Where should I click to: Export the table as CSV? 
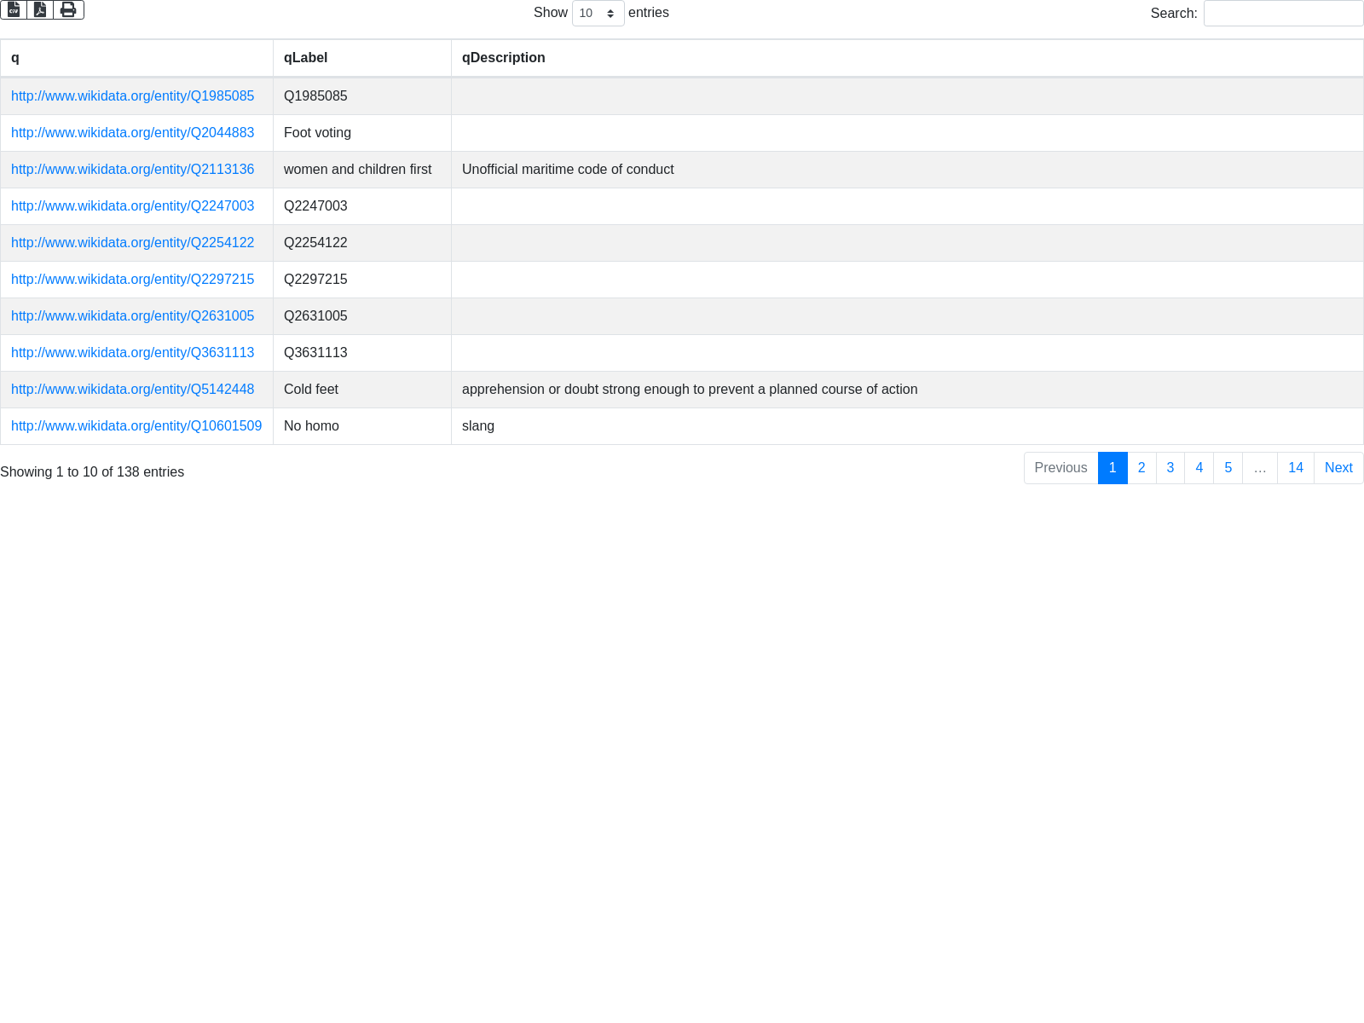(14, 9)
